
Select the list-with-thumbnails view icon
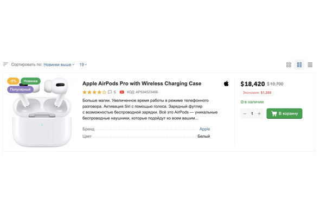point(299,65)
